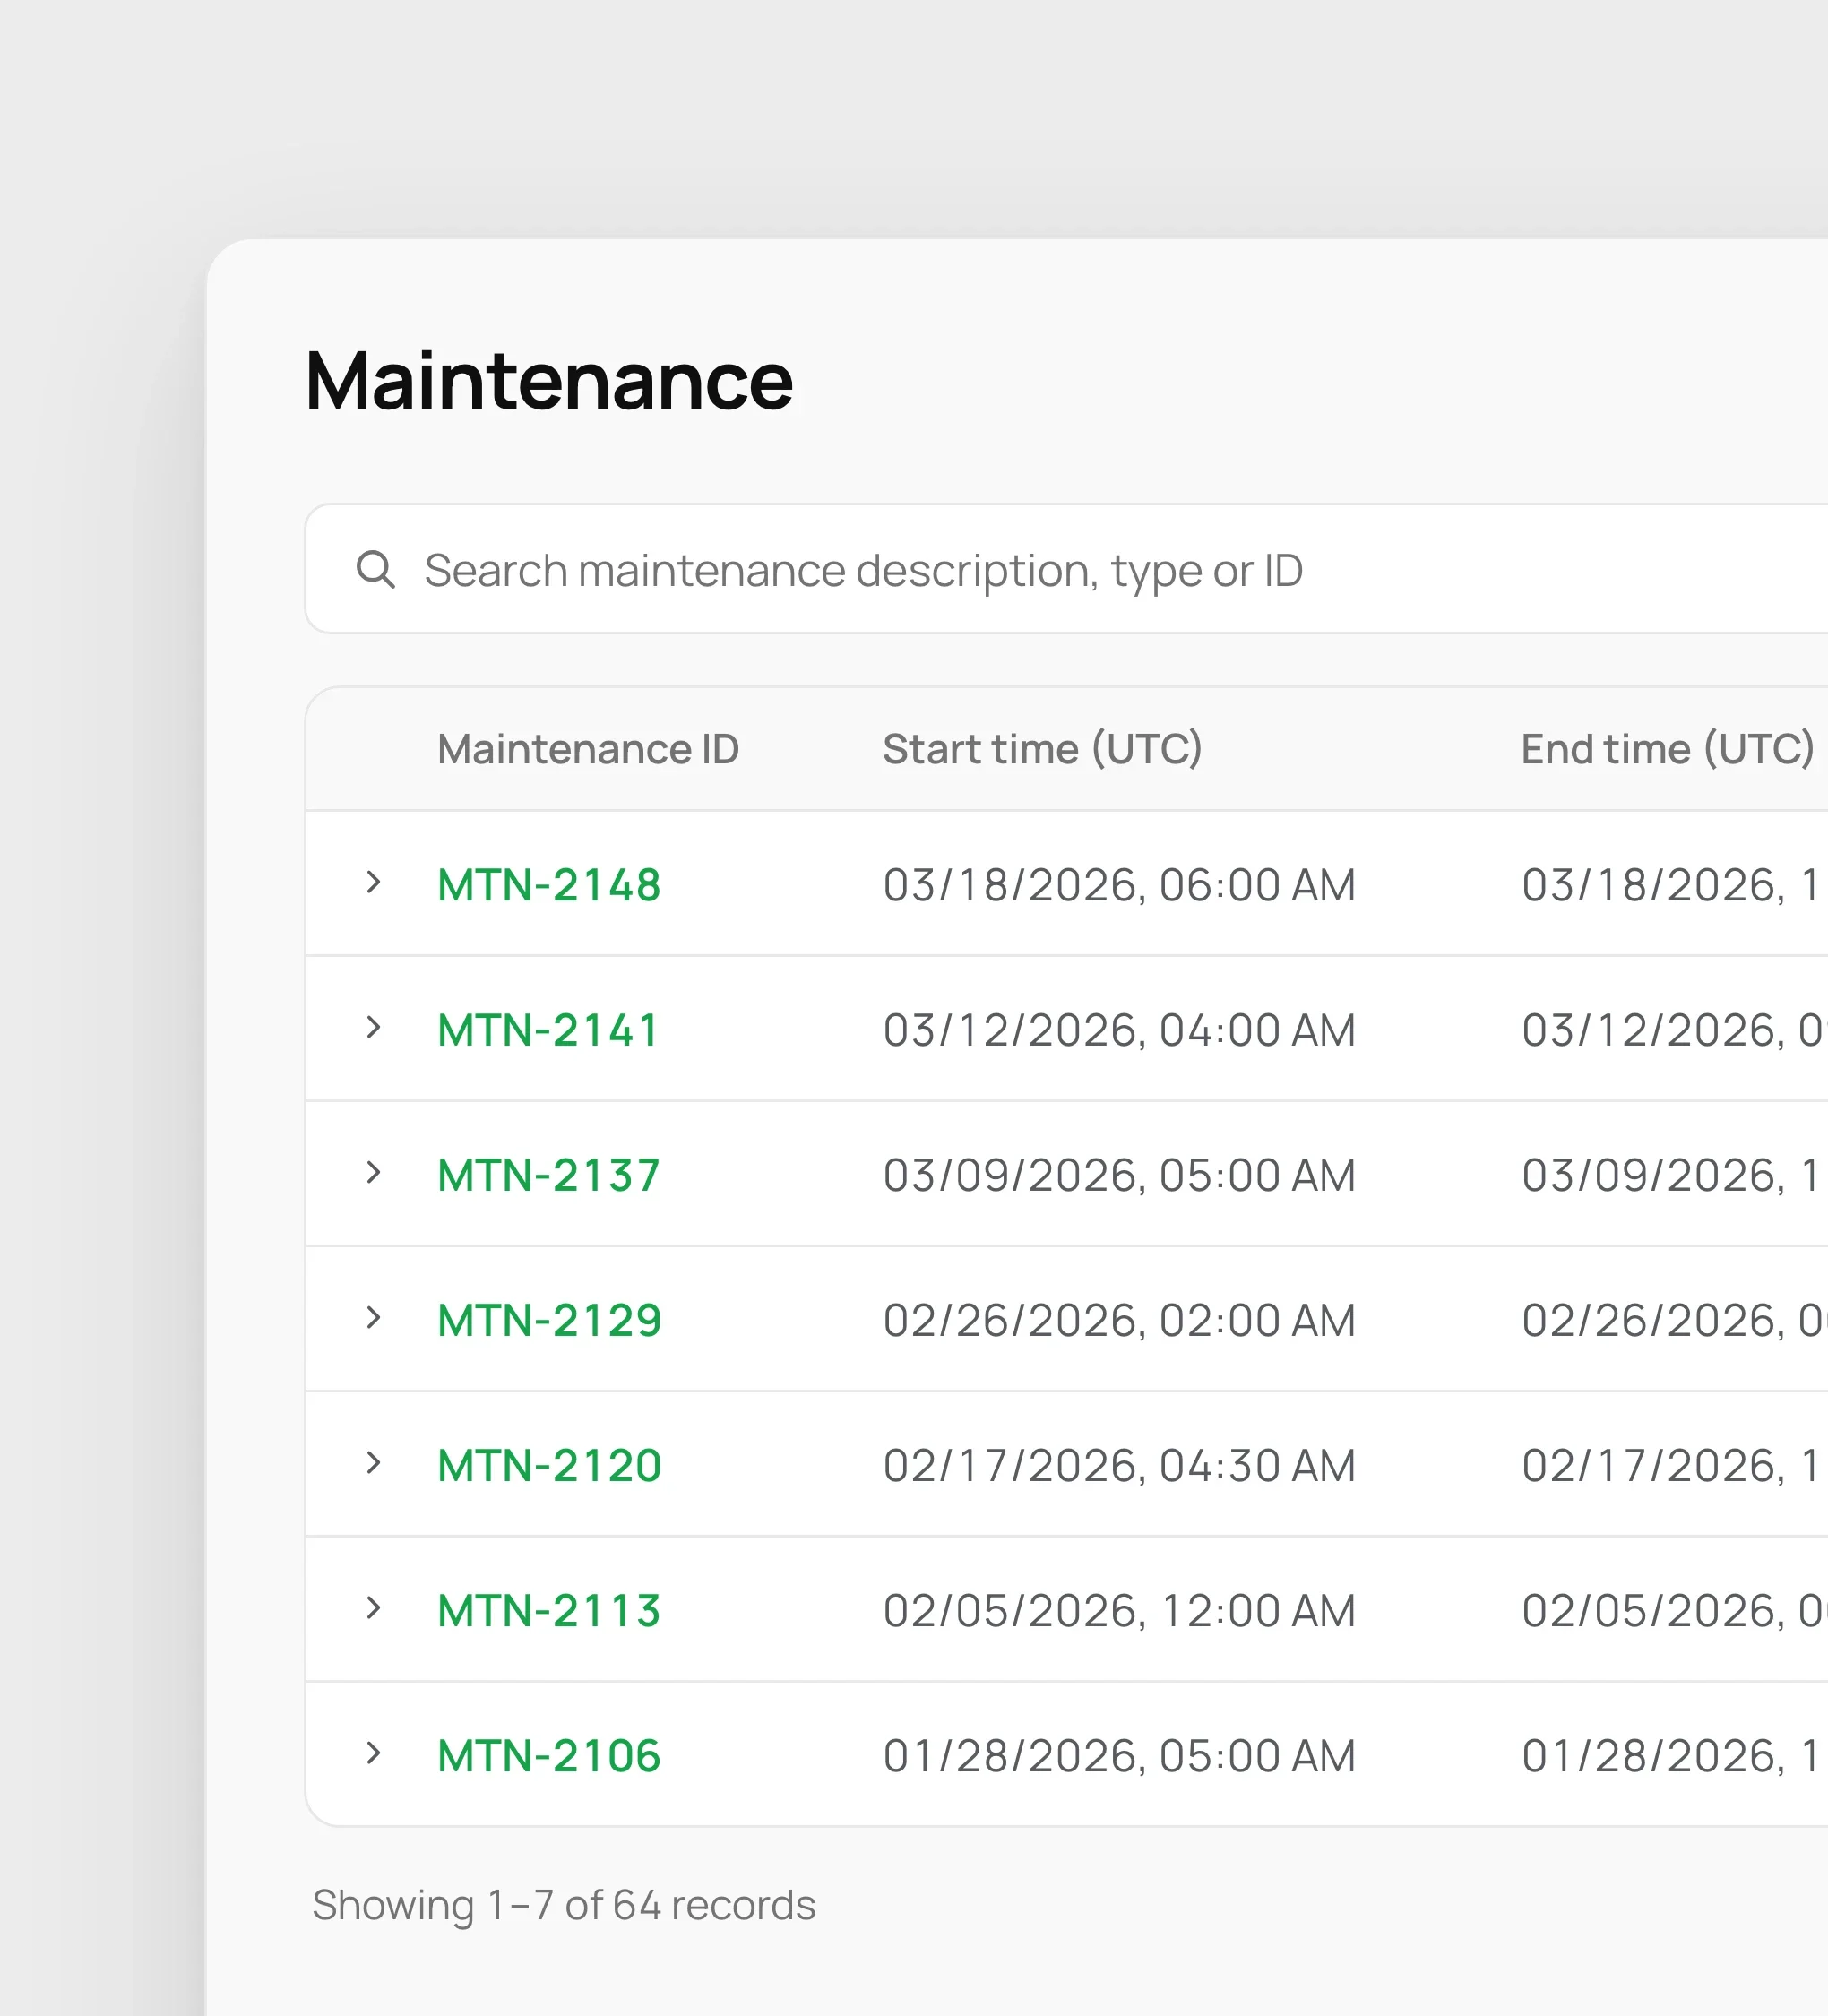1828x2016 pixels.
Task: Expand the MTN-2106 row chevron
Action: tap(373, 1753)
